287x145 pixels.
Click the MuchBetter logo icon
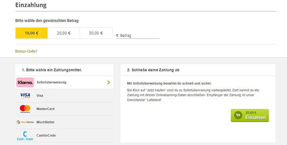[x=25, y=122]
